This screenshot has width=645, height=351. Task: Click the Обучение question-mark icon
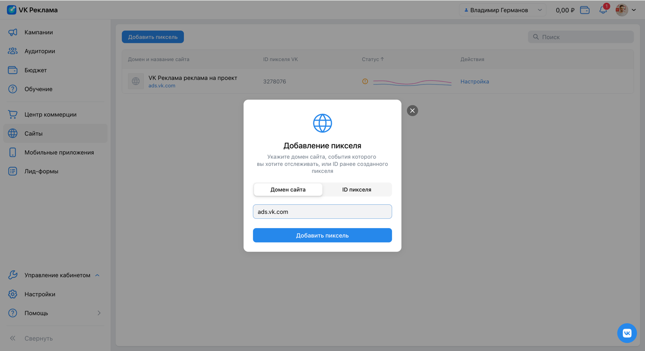point(13,89)
